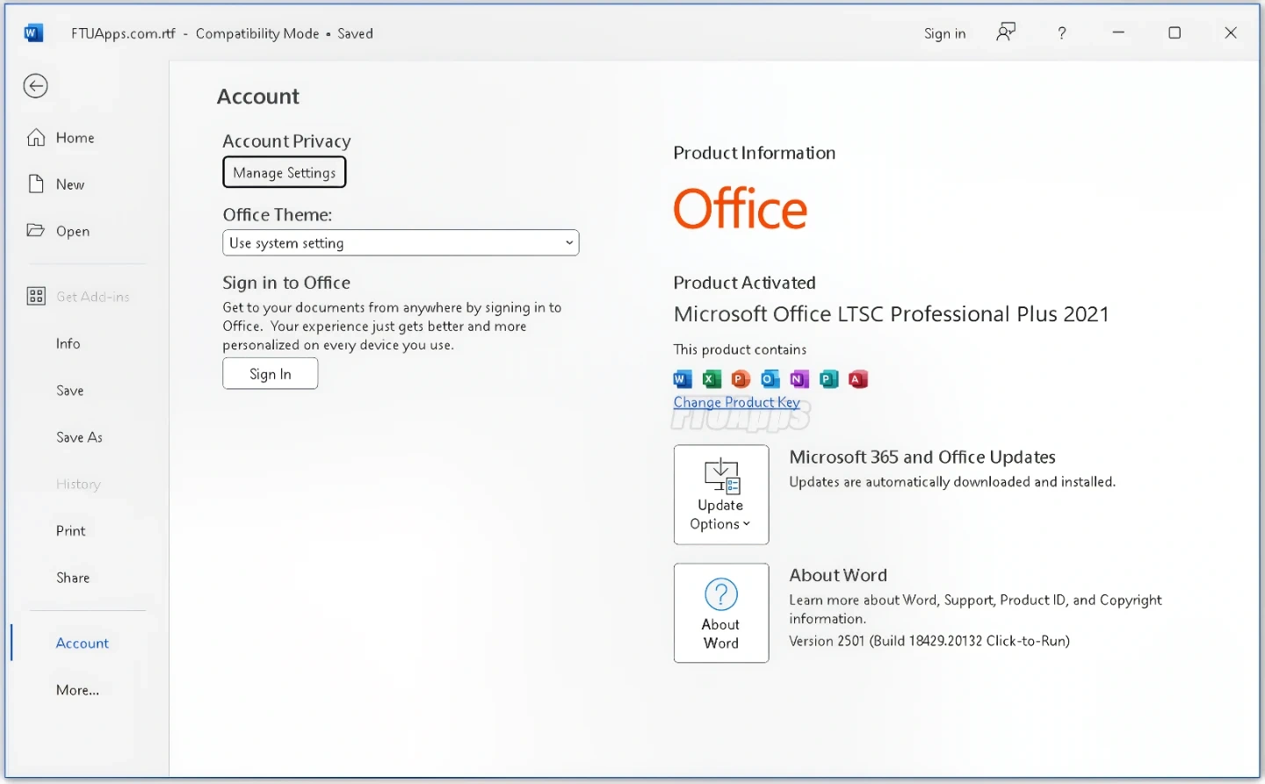Open the Save As page
The height and width of the screenshot is (784, 1265).
(x=79, y=437)
